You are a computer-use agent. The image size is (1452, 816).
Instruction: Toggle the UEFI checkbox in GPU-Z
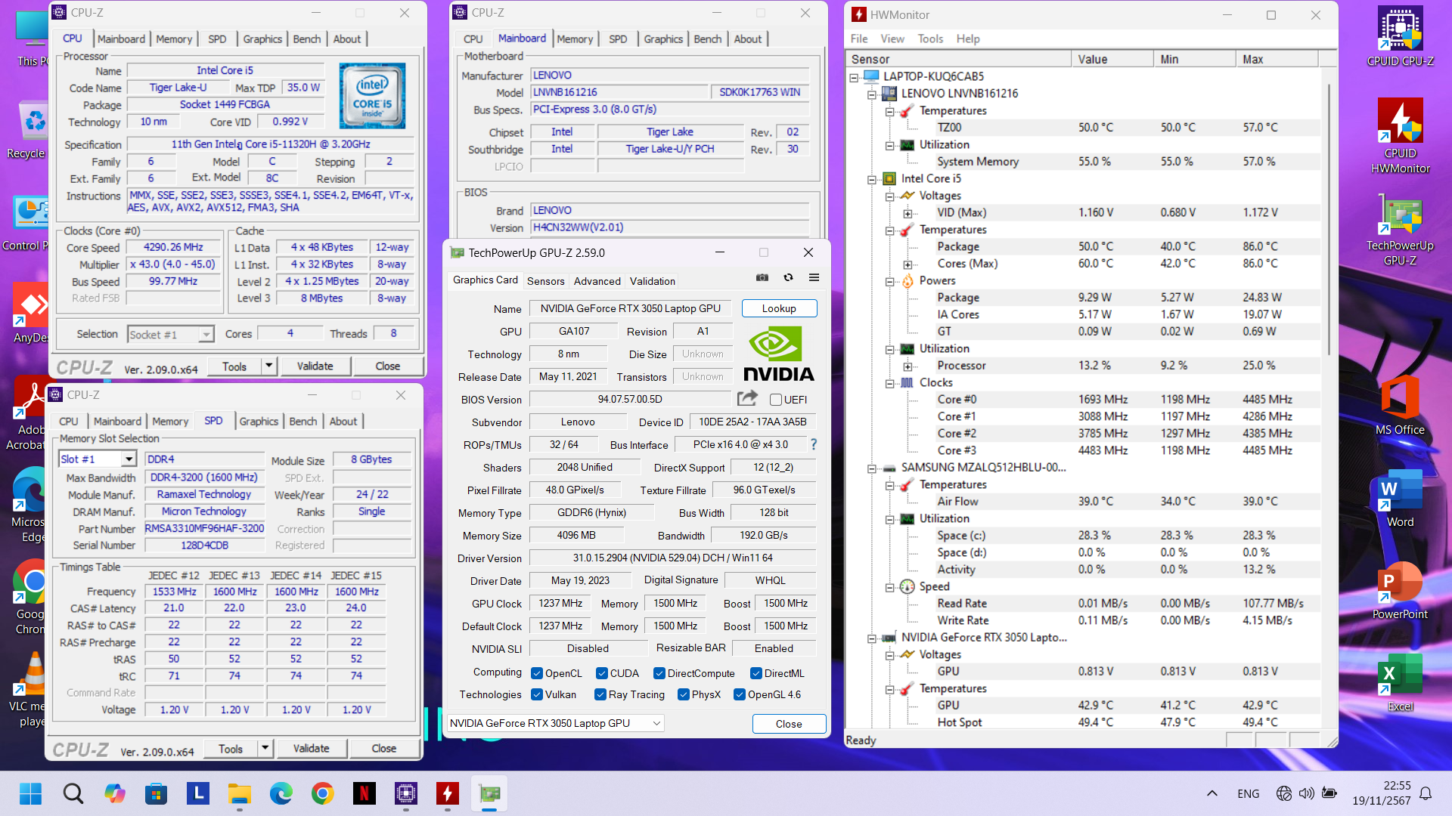[775, 400]
